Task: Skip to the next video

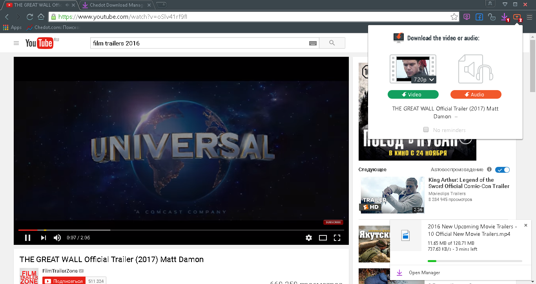Action: (x=44, y=237)
